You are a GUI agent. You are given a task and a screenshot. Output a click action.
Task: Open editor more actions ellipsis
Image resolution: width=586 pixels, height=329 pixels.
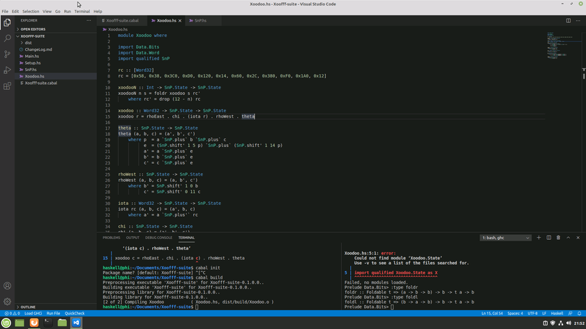pos(578,20)
